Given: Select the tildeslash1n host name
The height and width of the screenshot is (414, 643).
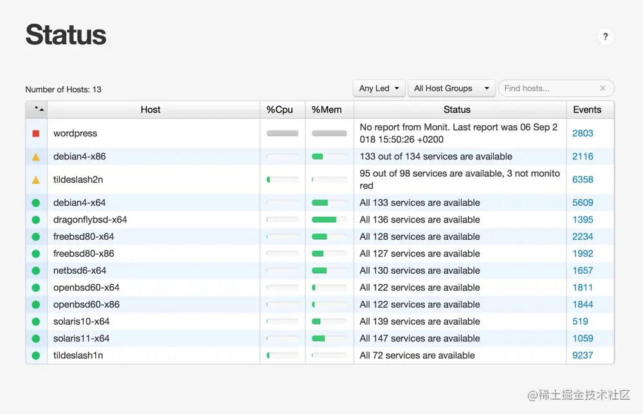Looking at the screenshot, I should pos(78,355).
